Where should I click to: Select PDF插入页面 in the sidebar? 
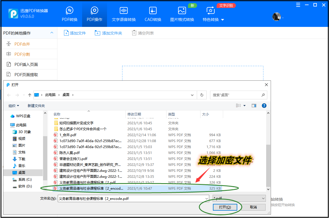(x=29, y=65)
